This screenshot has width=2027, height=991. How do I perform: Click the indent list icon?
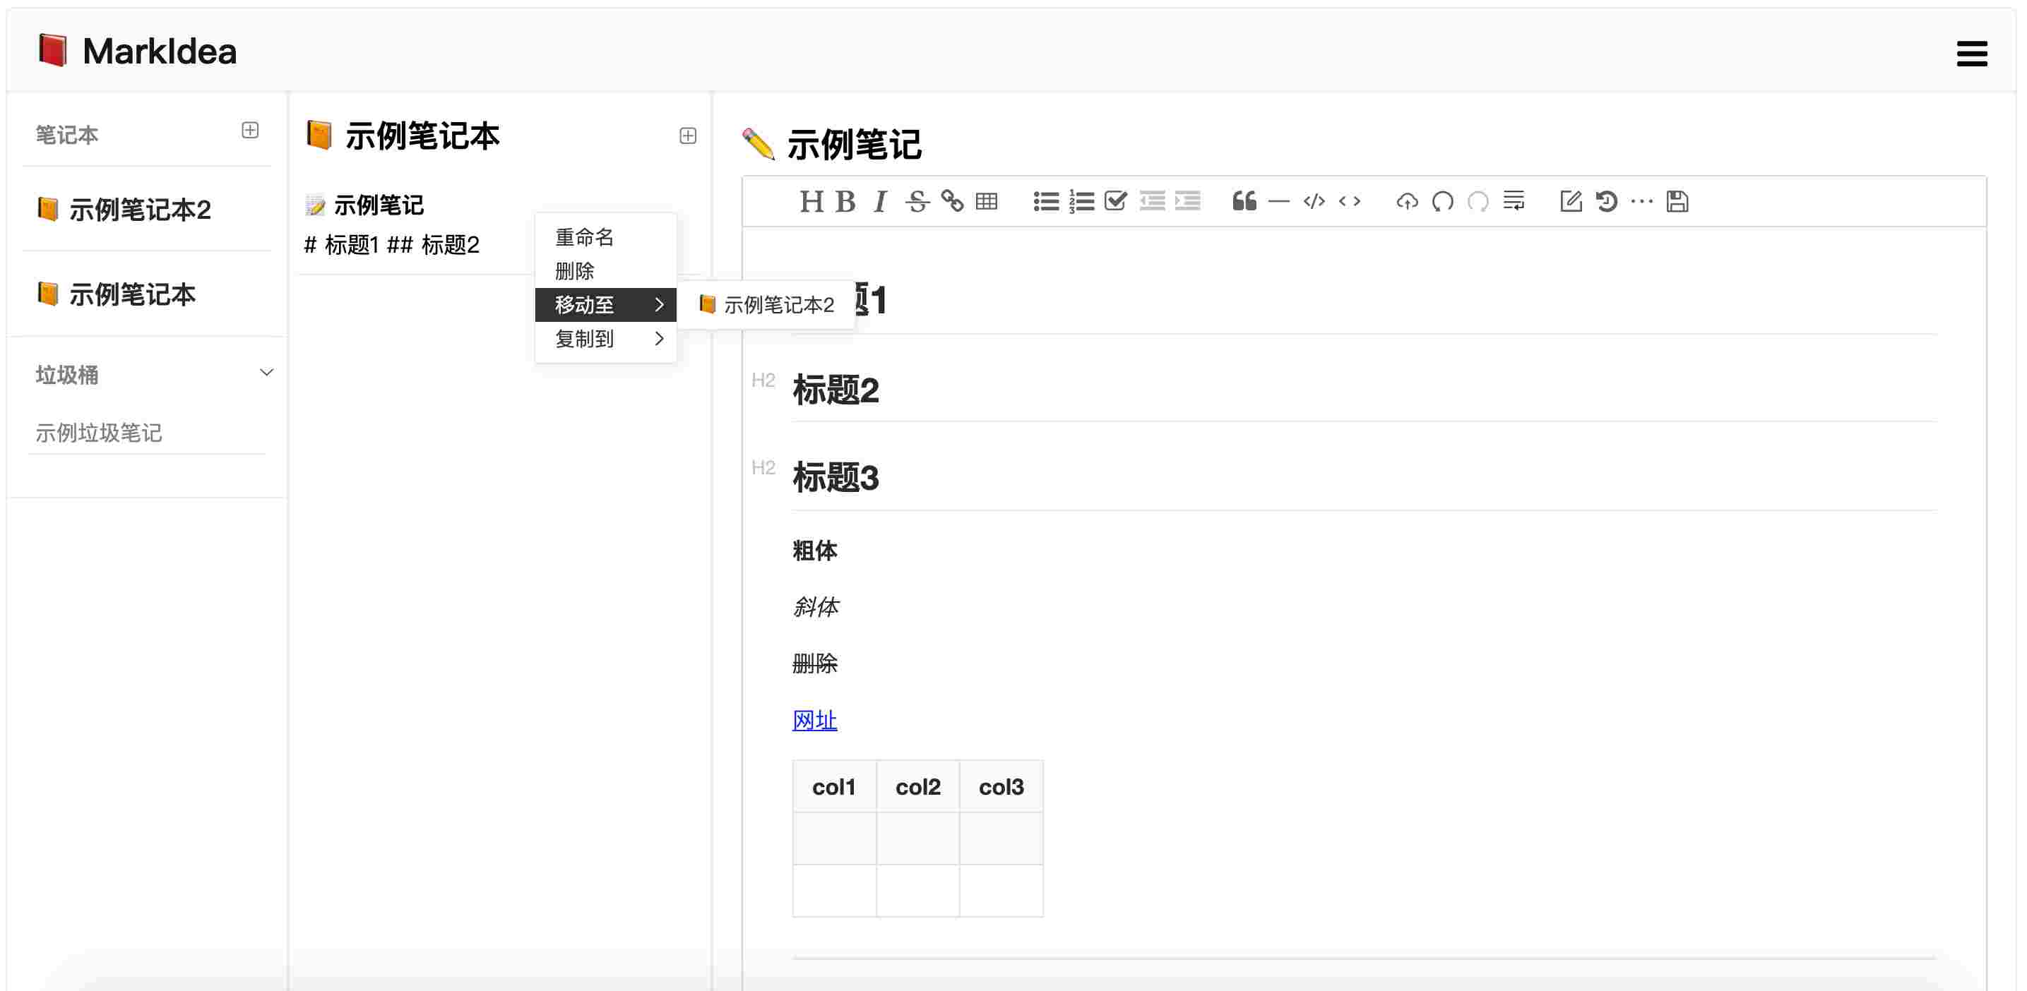point(1187,202)
